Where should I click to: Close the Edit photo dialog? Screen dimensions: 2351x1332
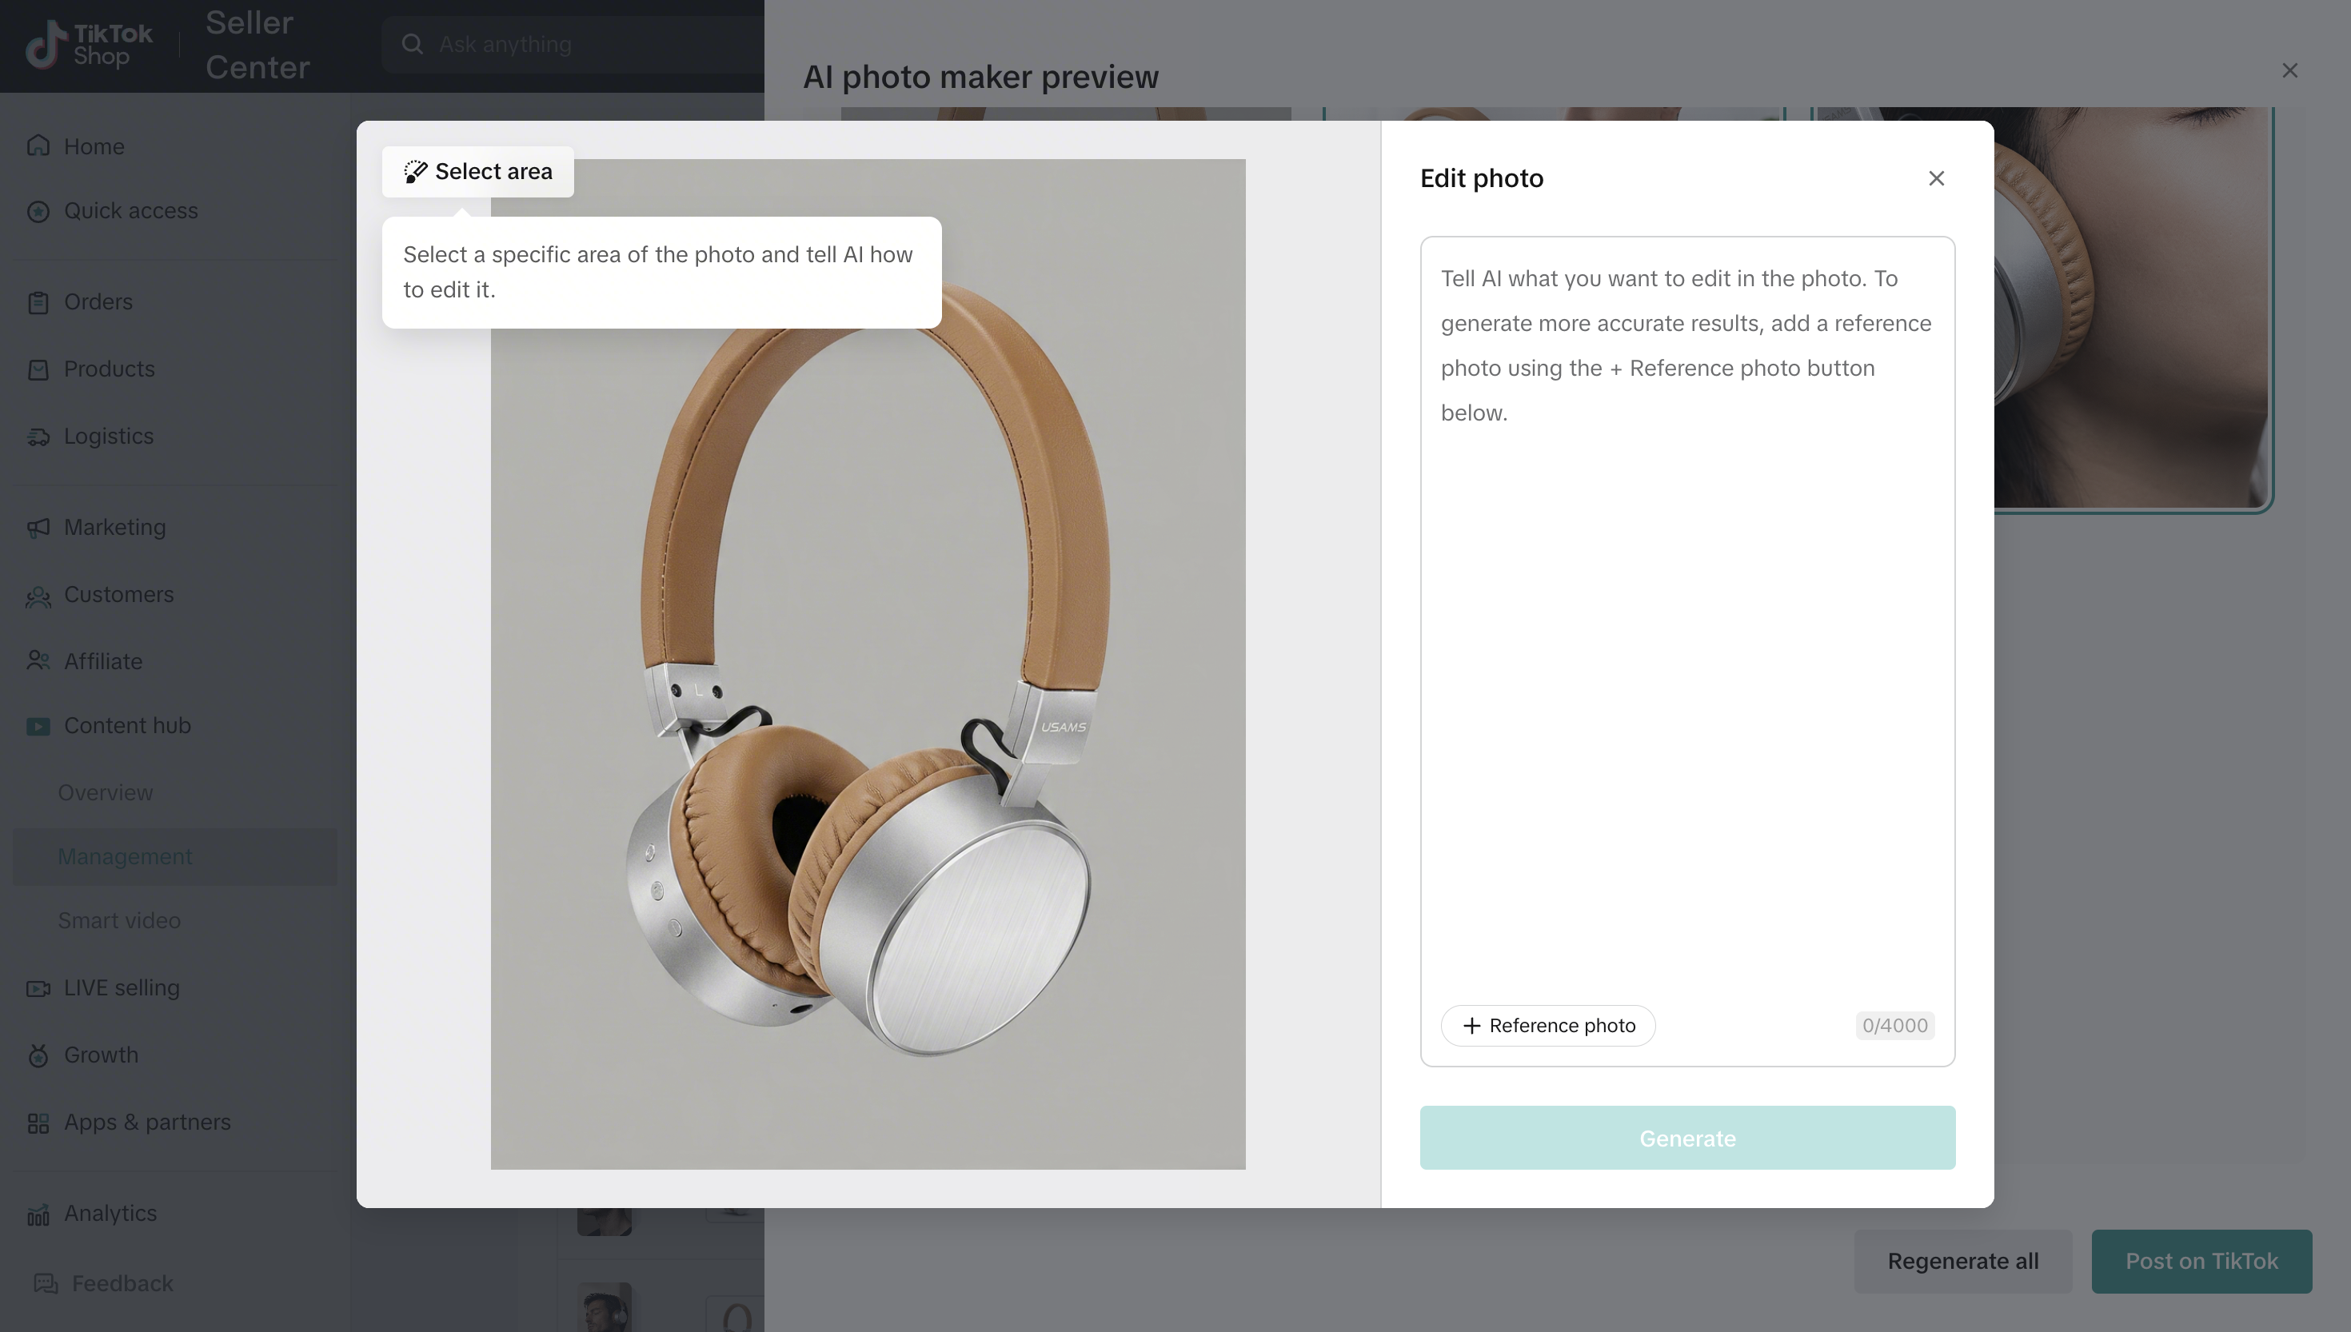click(x=1936, y=178)
